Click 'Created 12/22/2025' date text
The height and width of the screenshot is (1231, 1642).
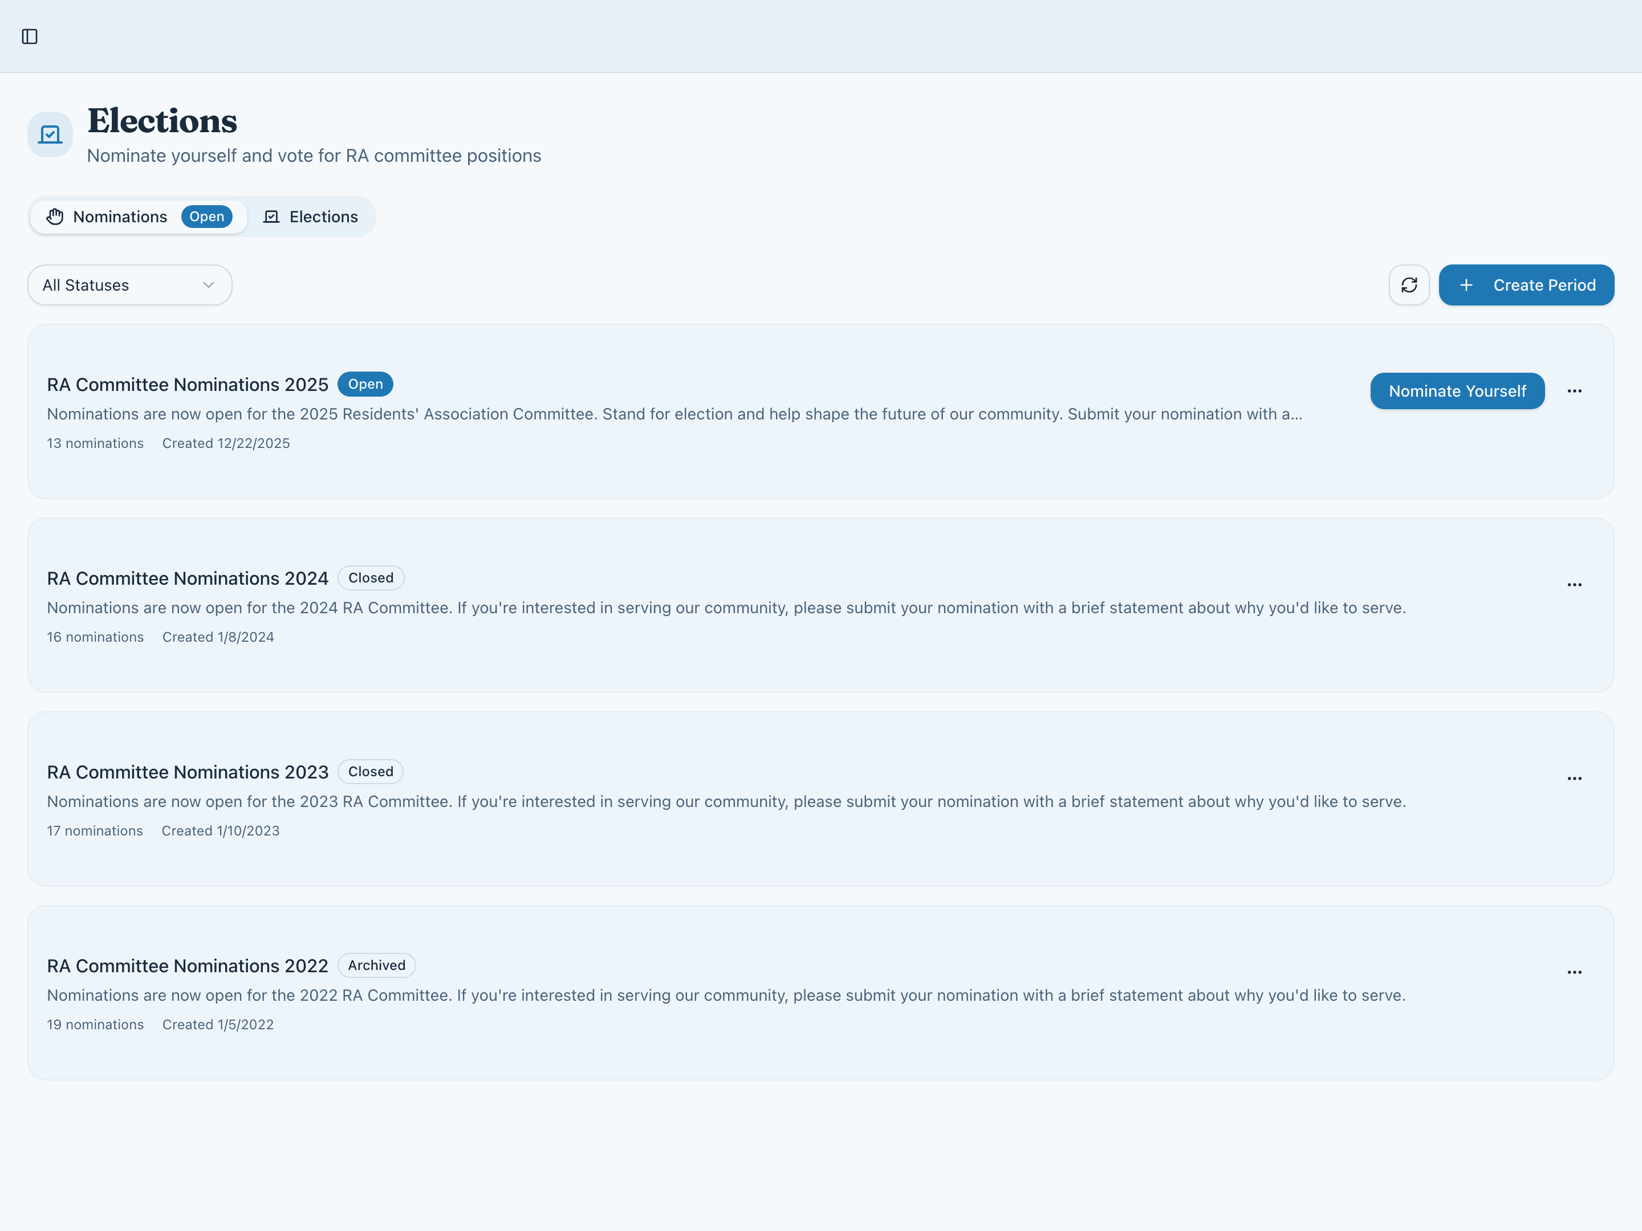pyautogui.click(x=226, y=443)
